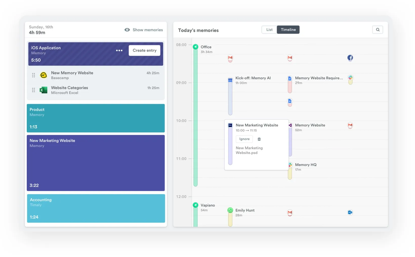Click Ignore in the memory popup
The image size is (415, 257).
click(244, 139)
